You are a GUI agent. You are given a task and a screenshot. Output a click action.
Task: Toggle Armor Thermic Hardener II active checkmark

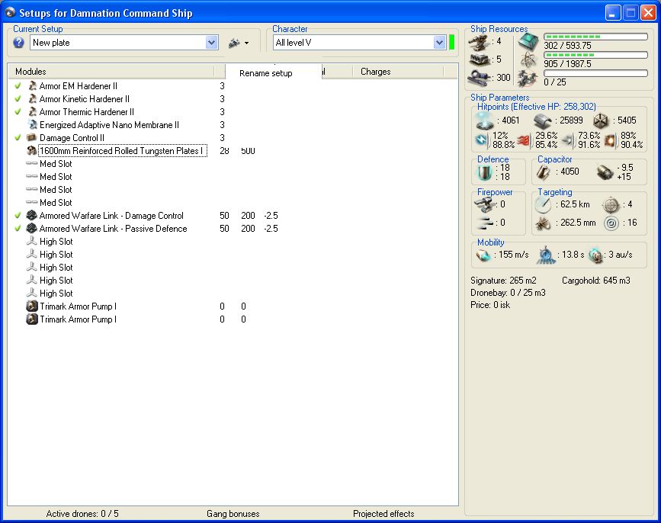[18, 112]
